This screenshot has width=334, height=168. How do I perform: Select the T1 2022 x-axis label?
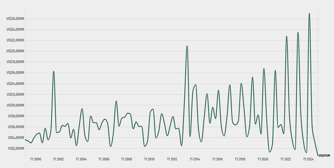click(x=286, y=159)
